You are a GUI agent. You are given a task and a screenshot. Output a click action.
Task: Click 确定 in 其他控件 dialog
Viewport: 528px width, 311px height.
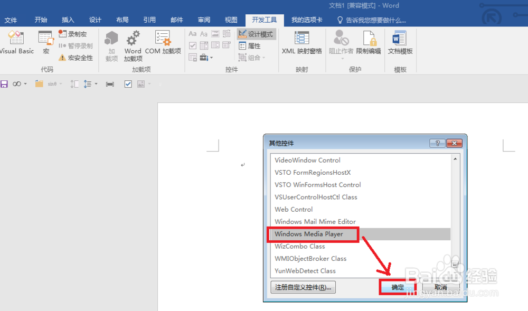click(x=398, y=287)
